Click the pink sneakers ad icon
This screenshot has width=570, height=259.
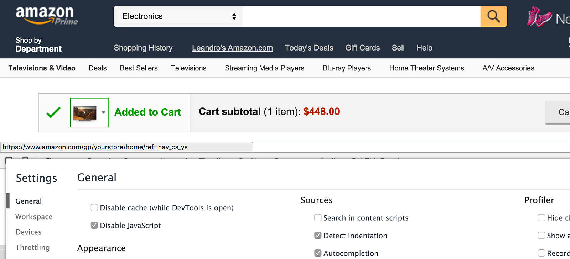[539, 17]
